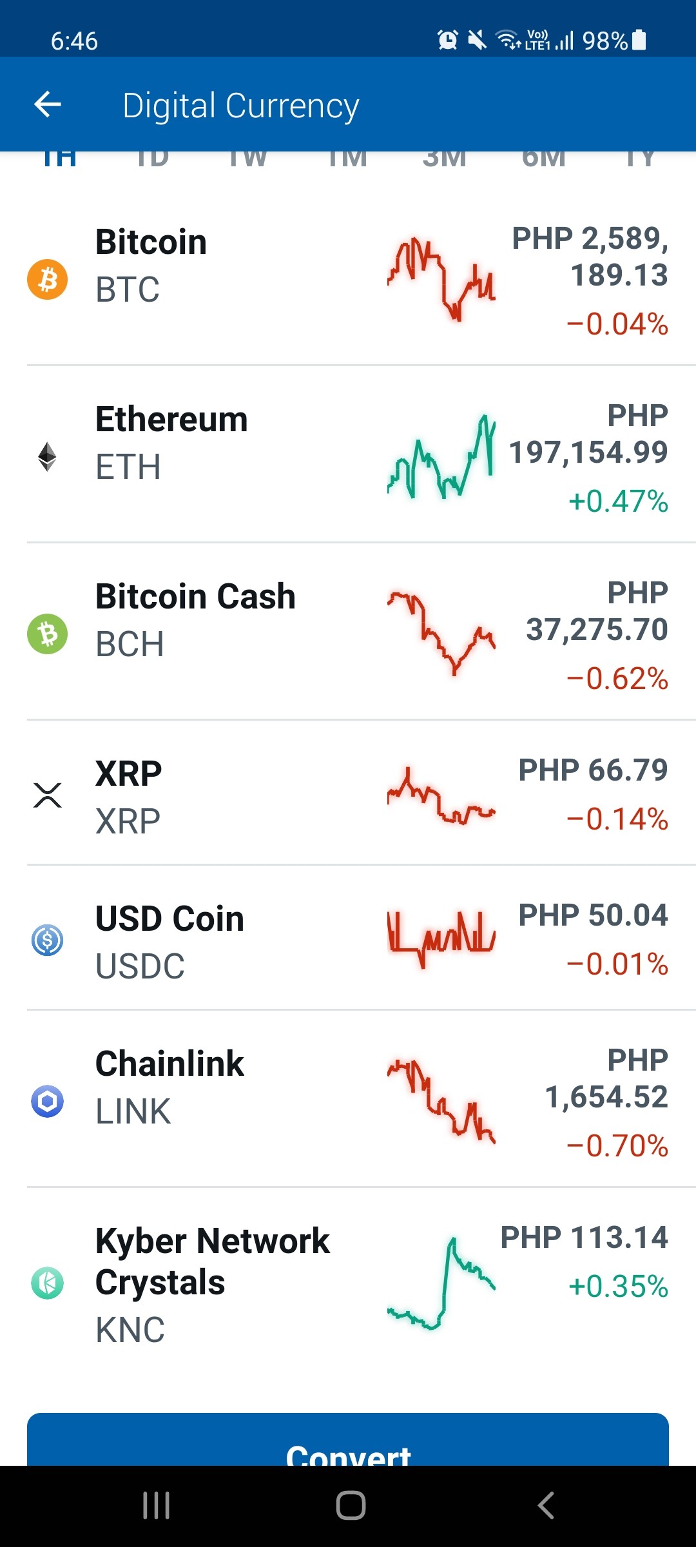The height and width of the screenshot is (1547, 696).
Task: Open the Chainlink PHP 1,654.52 price
Action: tap(606, 1078)
